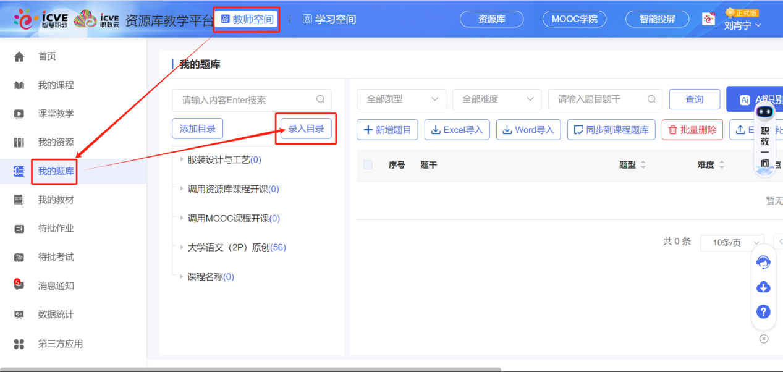The image size is (783, 372).
Task: Click the 查询 search button
Action: (x=694, y=99)
